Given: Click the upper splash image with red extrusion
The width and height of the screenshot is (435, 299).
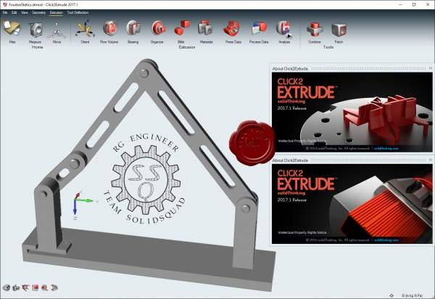Looking at the screenshot, I should [352, 112].
